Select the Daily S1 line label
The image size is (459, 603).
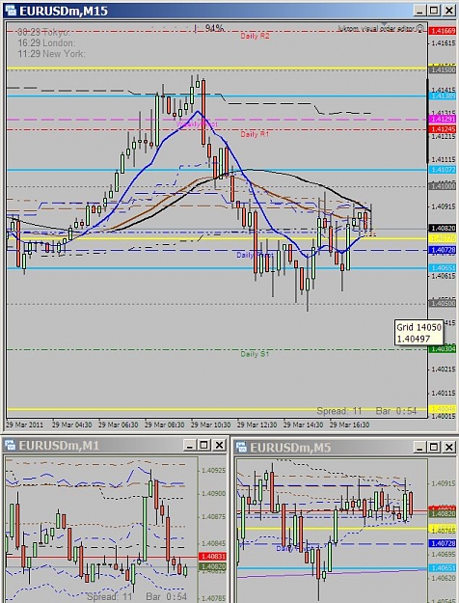(x=255, y=354)
